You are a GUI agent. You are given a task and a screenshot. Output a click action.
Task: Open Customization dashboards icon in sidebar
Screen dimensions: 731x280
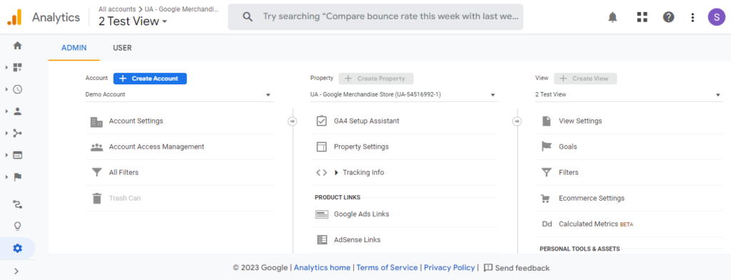click(17, 68)
